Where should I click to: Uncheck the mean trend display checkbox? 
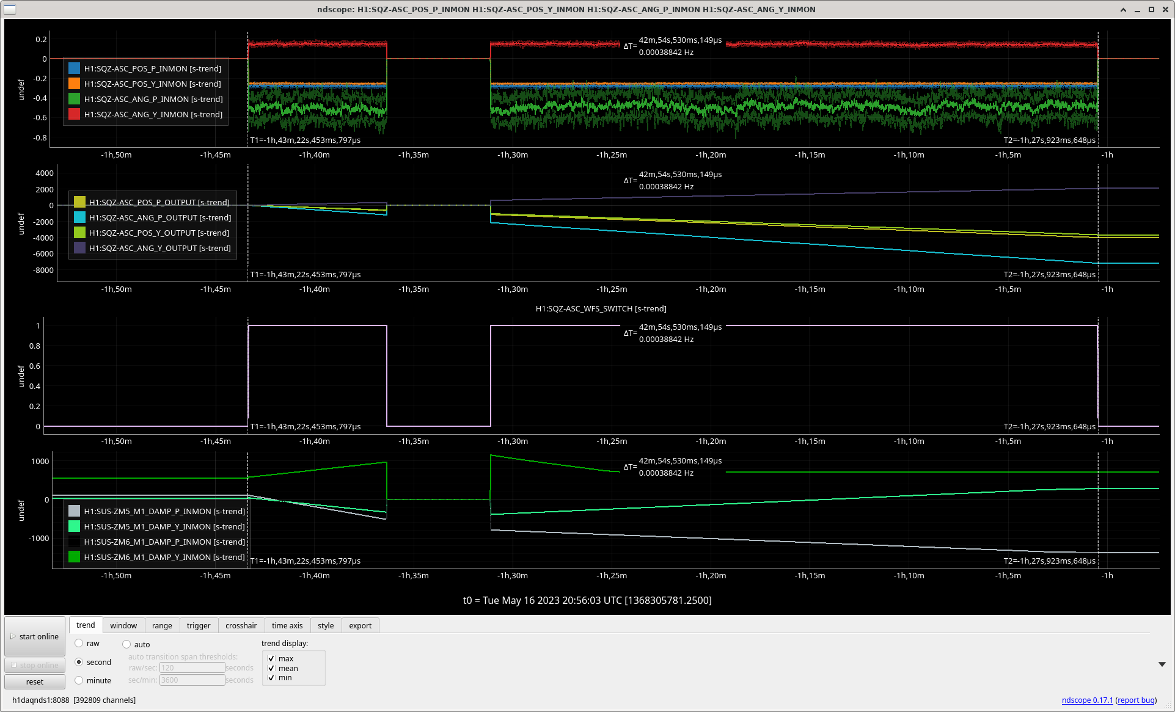[x=271, y=668]
